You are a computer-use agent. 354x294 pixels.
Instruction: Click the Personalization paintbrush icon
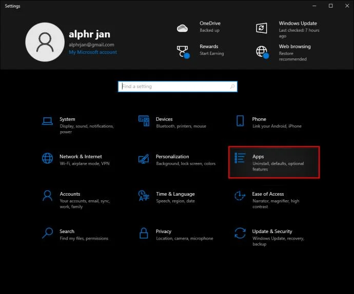(144, 159)
